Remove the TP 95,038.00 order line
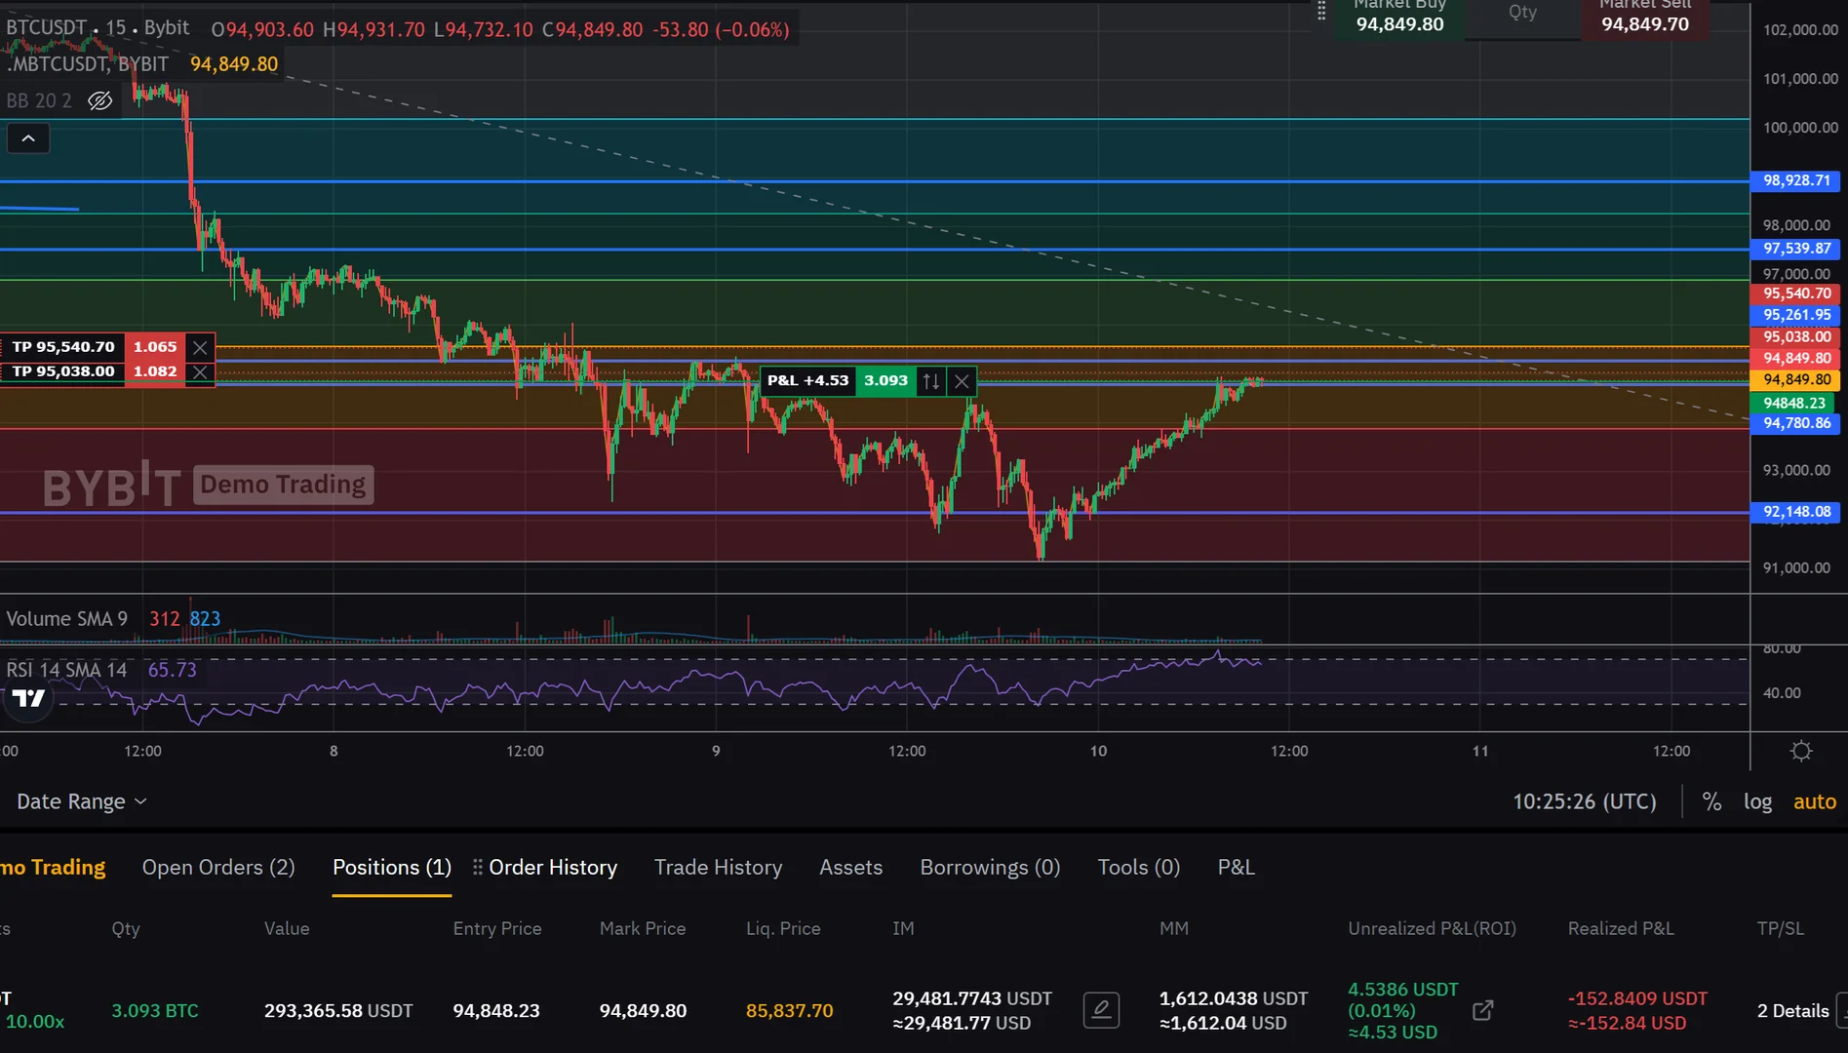This screenshot has height=1053, width=1848. 200,371
